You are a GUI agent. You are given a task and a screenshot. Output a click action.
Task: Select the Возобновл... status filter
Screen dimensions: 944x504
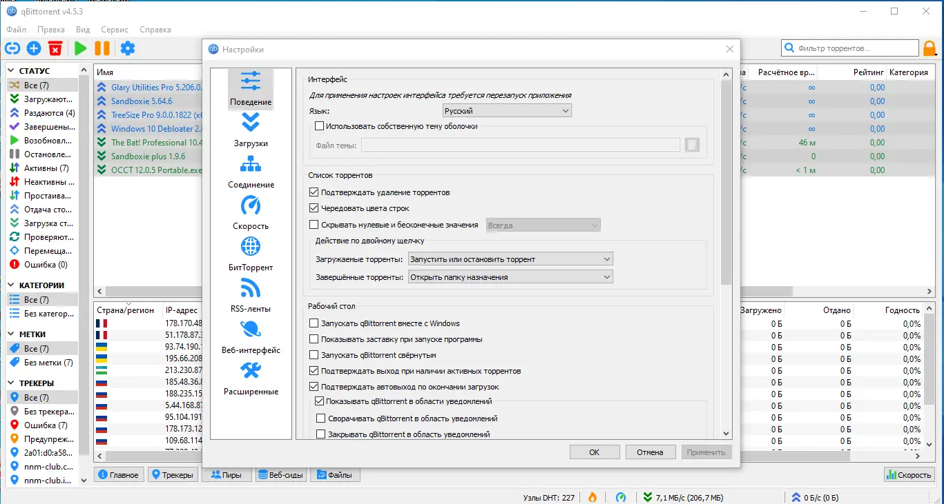[41, 141]
